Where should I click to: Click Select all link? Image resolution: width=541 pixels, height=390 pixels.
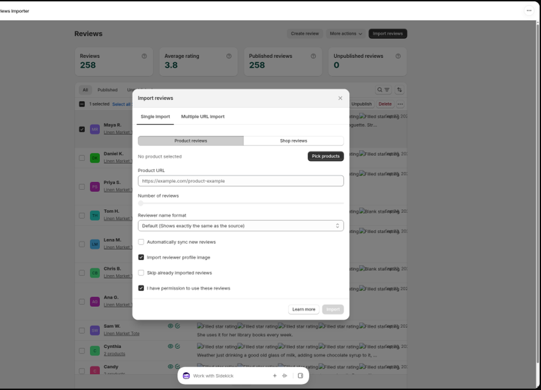coord(121,104)
